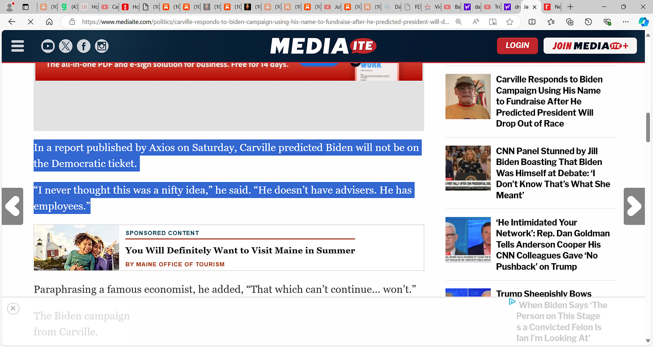Image resolution: width=653 pixels, height=347 pixels.
Task: Start Read aloud from address bar
Action: 476,22
